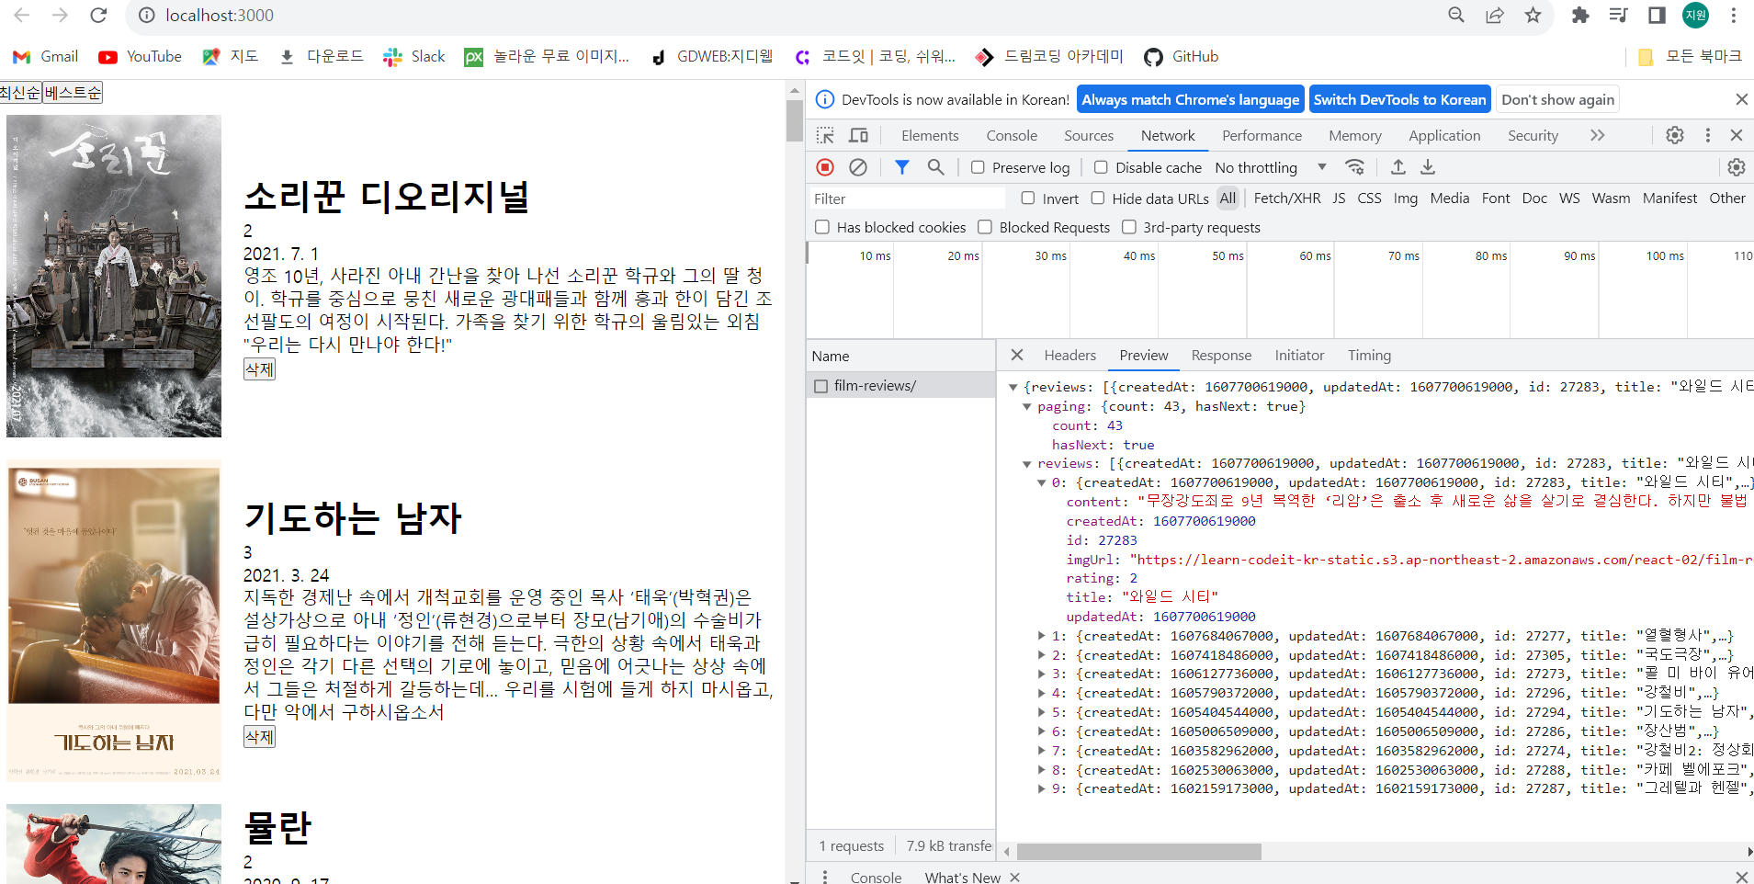Share this page icon in address bar

point(1495,16)
